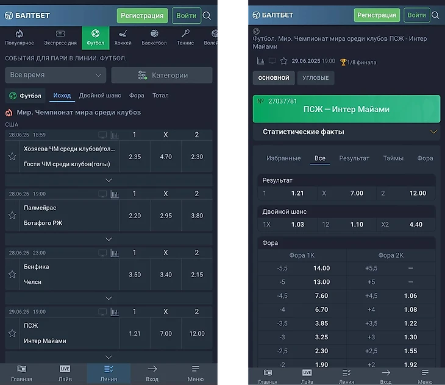445x385 pixels.
Task: Open statistics icon for ПСЖ match in list
Action: click(115, 312)
